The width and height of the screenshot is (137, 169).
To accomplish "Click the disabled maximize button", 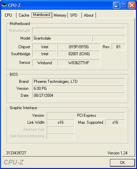I will coord(124,5).
